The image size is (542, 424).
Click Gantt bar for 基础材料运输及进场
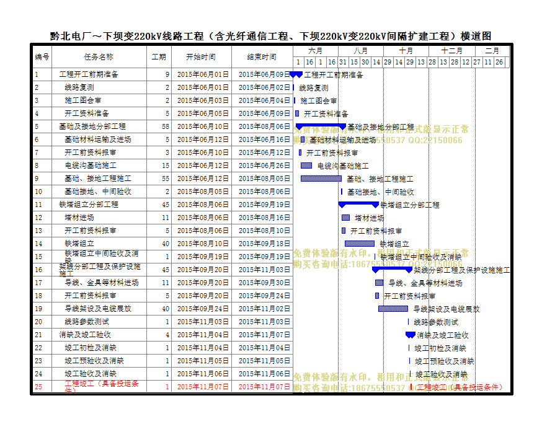303,139
